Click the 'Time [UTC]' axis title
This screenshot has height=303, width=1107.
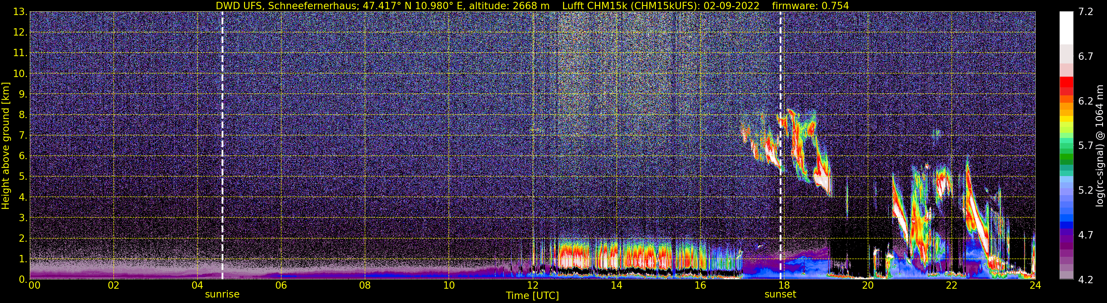[x=532, y=296]
